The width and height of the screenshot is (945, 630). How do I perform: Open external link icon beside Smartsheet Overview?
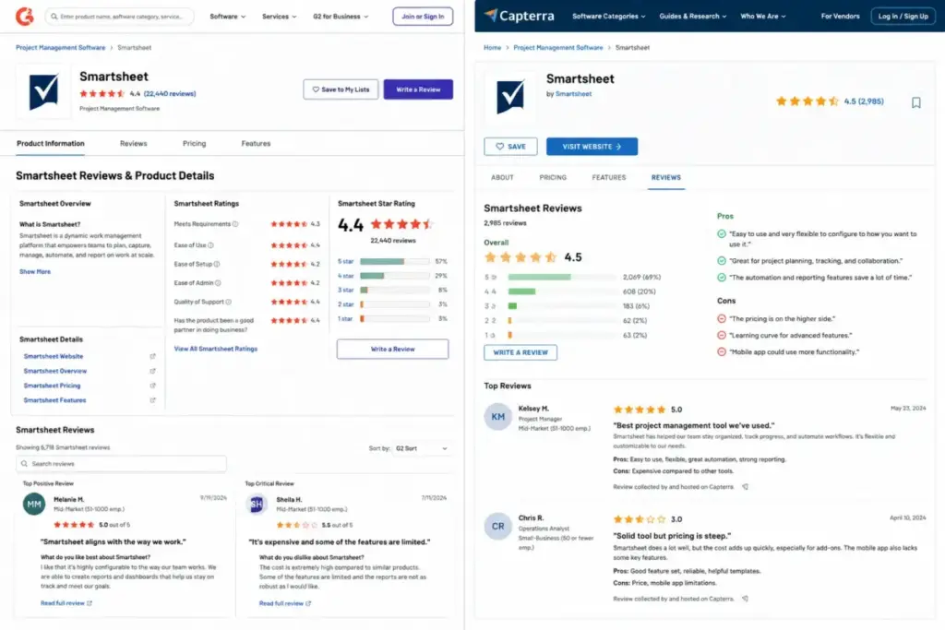point(152,371)
